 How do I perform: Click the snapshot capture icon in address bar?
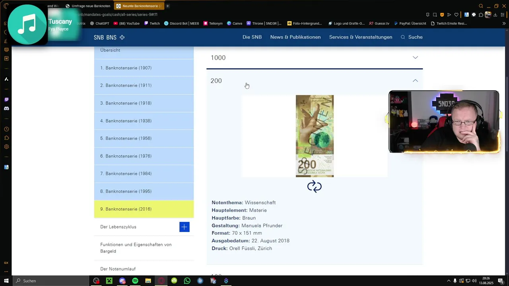435,15
